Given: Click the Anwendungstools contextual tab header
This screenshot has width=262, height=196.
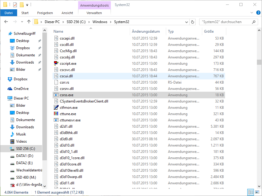Looking at the screenshot, I should coord(94,5).
